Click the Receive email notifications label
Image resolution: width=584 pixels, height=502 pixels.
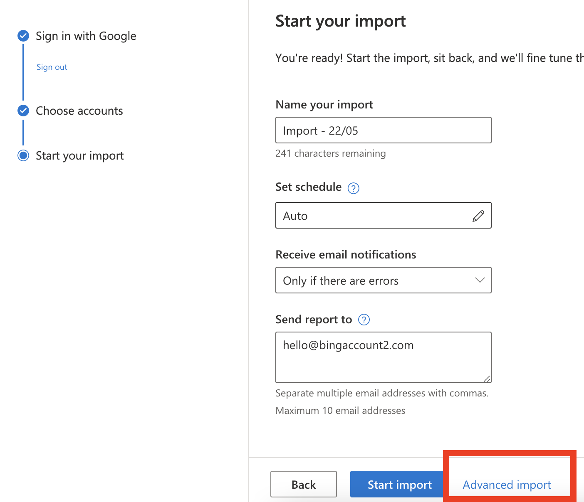(x=346, y=255)
